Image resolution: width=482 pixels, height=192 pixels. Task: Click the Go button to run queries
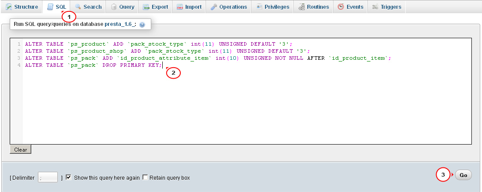[x=463, y=175]
